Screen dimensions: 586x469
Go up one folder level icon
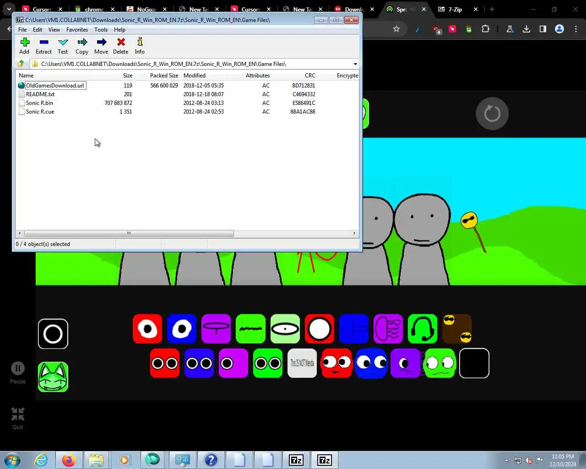[21, 64]
